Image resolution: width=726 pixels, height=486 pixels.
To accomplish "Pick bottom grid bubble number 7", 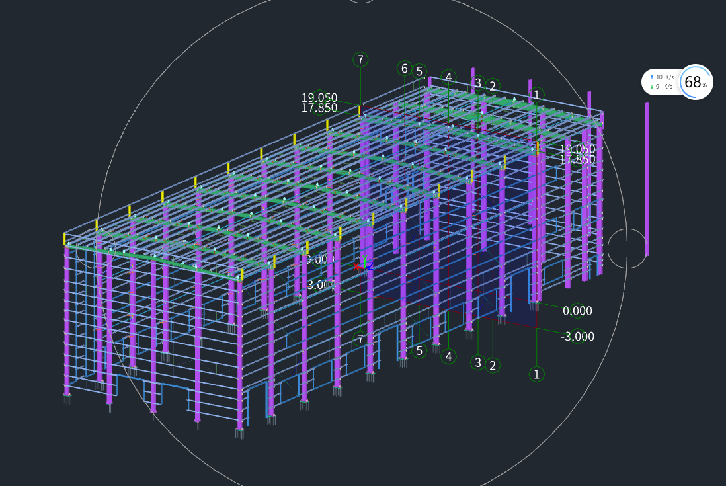I will tap(360, 339).
